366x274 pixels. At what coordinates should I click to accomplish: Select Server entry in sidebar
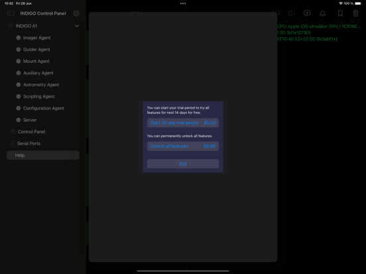click(x=43, y=120)
